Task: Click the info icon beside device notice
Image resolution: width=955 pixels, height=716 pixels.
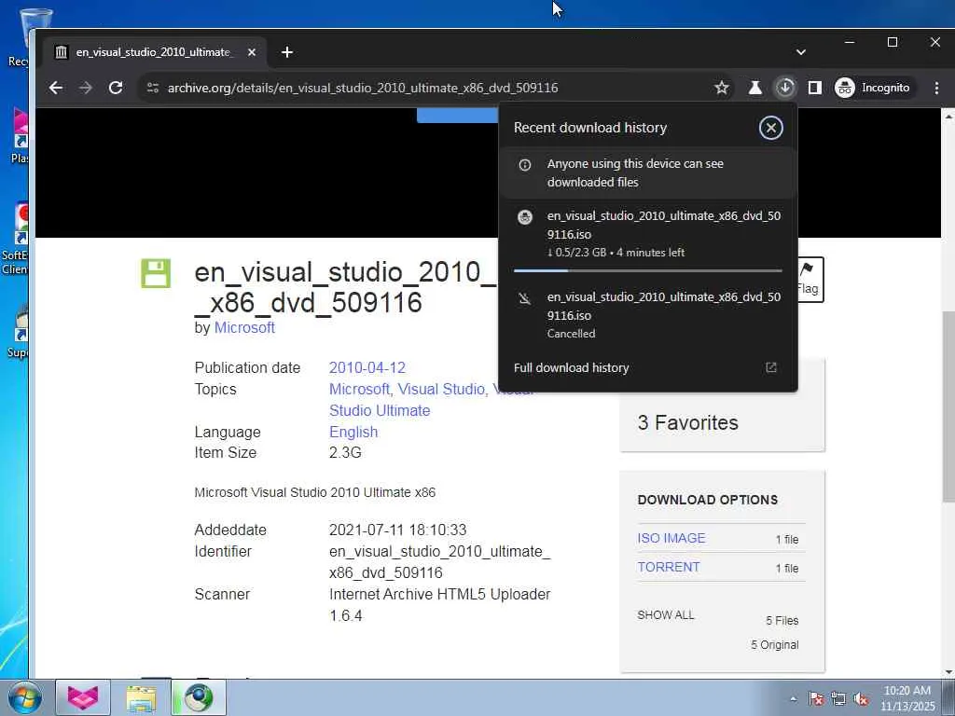Action: pyautogui.click(x=524, y=164)
